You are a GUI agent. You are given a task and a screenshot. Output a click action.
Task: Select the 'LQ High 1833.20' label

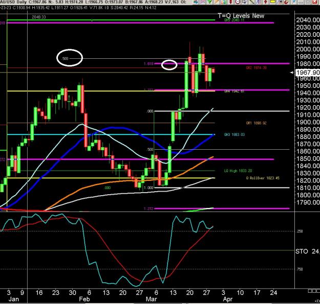(x=238, y=171)
